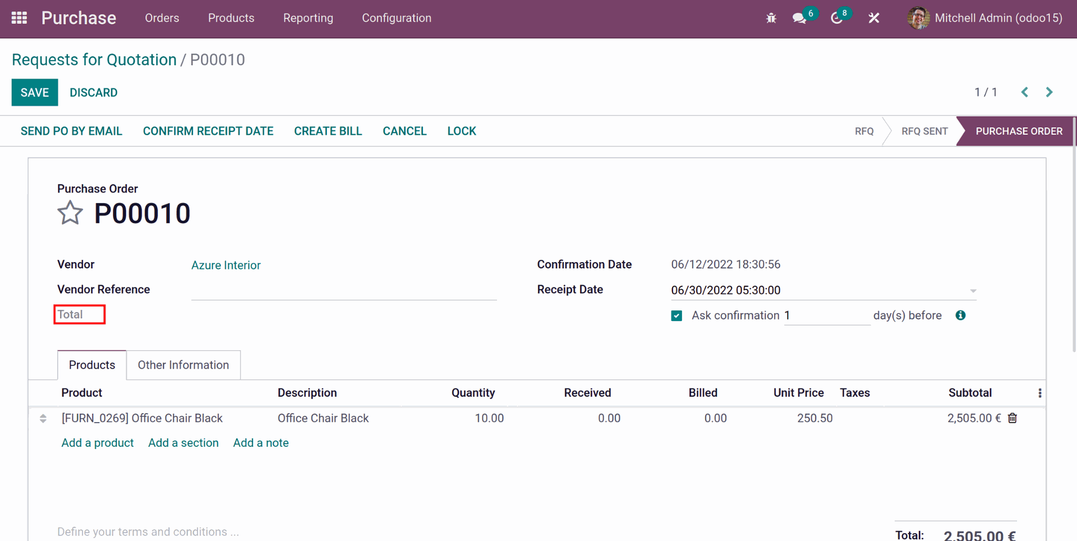The image size is (1077, 541).
Task: Expand the Receipt Date dropdown arrow
Action: click(973, 291)
